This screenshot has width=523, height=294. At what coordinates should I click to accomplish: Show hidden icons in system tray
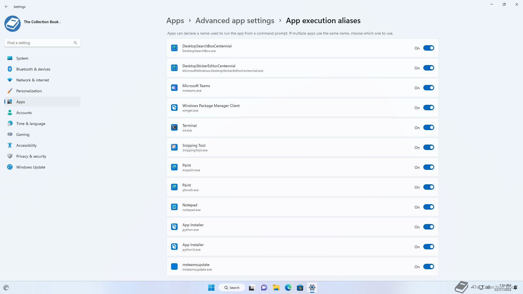point(472,287)
